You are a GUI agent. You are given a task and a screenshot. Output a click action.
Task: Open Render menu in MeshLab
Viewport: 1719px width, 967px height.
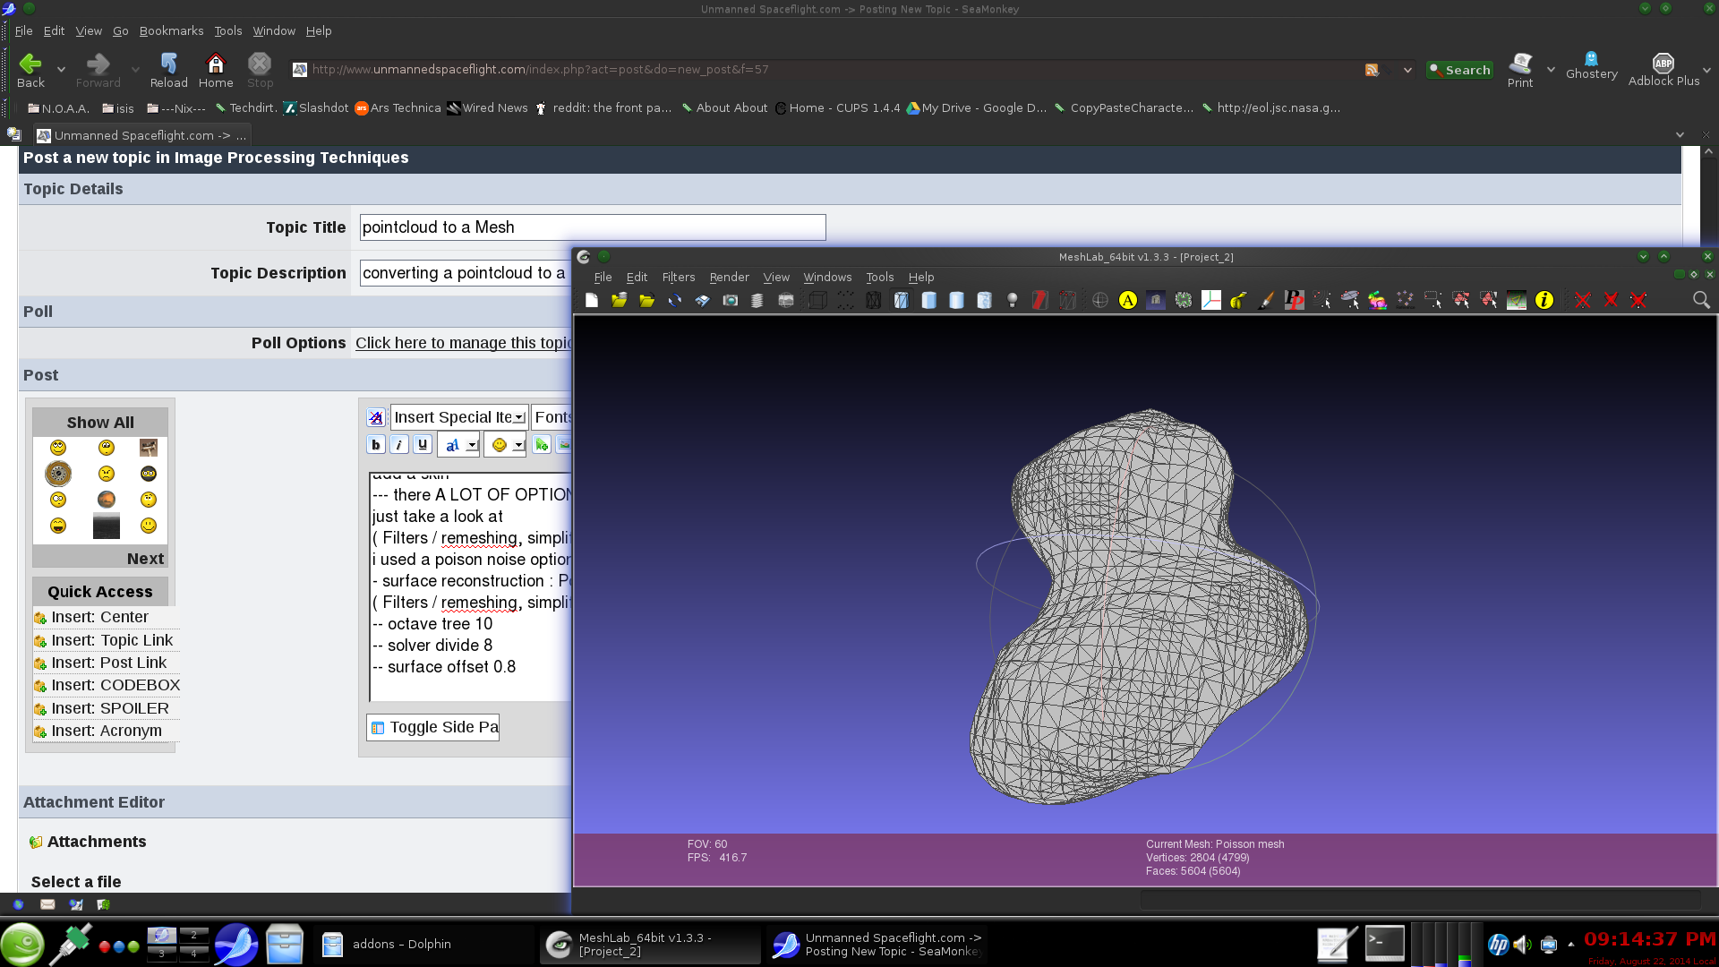pyautogui.click(x=729, y=278)
